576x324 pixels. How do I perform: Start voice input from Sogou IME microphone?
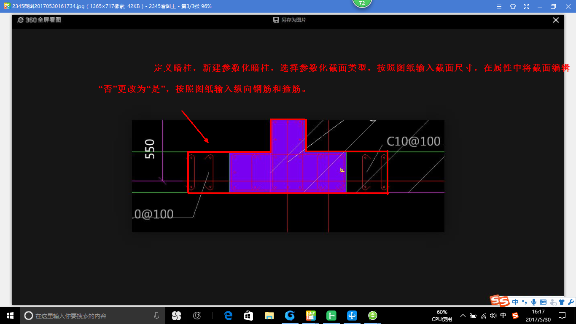point(533,302)
